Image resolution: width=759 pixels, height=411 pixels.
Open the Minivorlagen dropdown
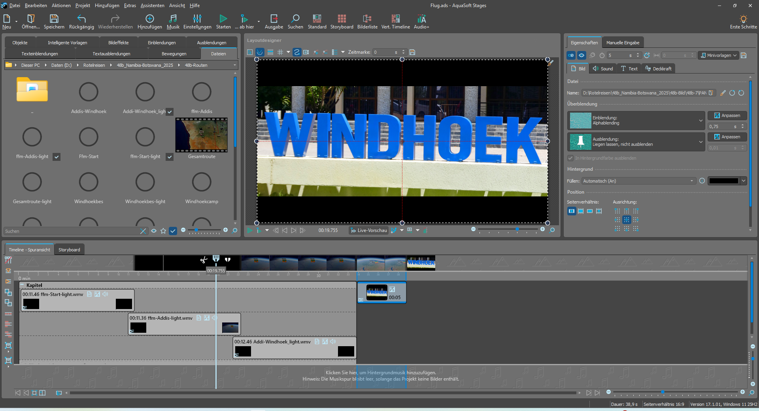(718, 55)
